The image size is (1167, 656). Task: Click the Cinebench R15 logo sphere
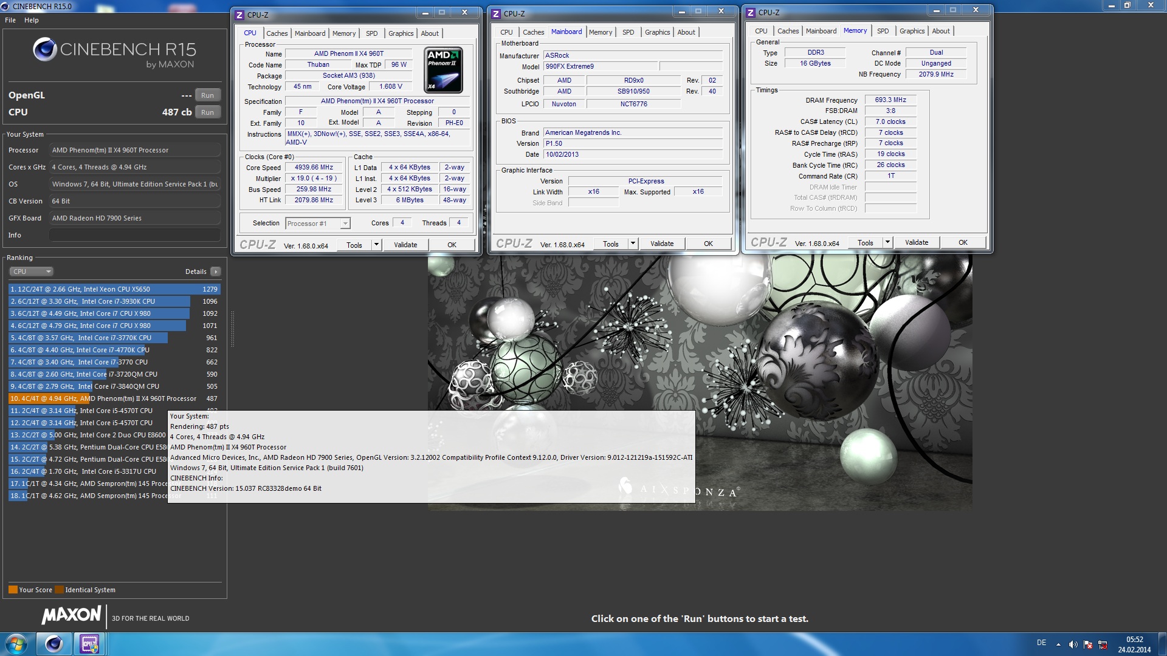point(45,50)
